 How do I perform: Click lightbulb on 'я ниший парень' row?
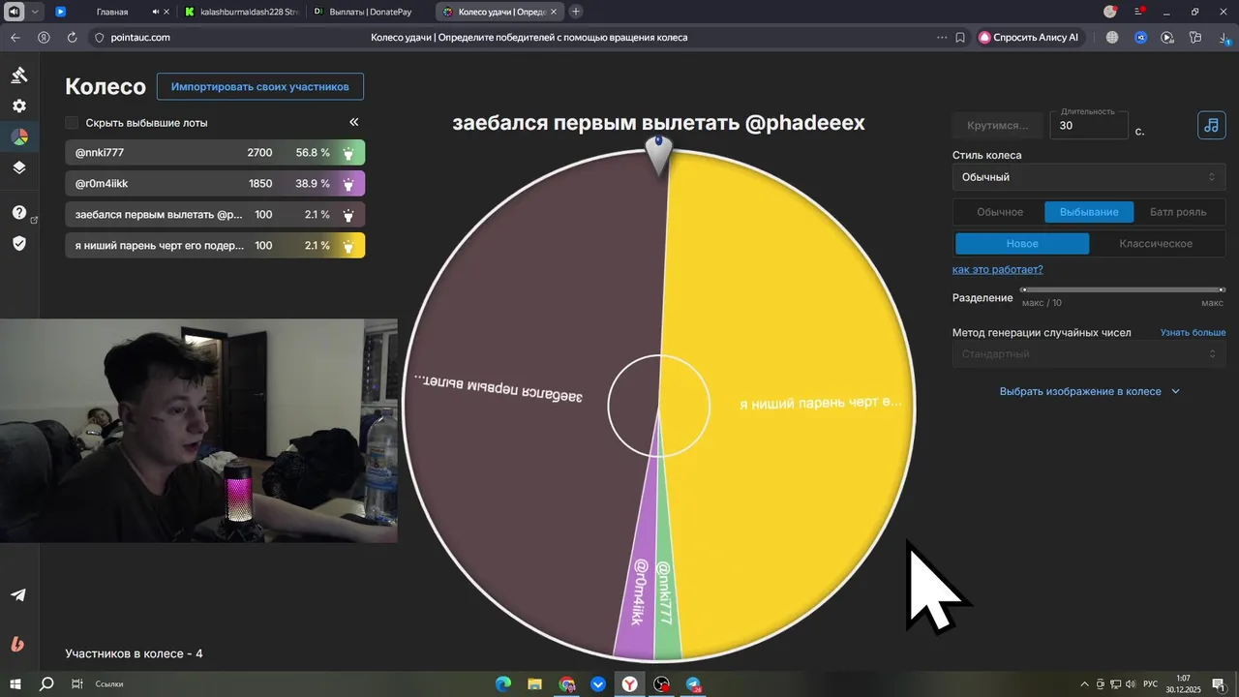(x=348, y=246)
